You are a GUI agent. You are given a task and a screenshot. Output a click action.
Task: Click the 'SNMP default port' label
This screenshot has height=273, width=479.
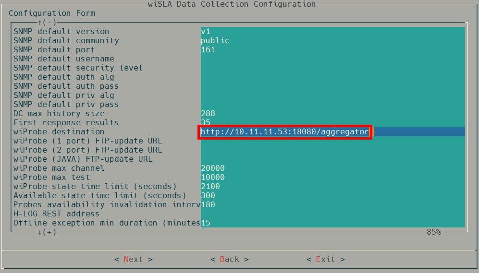coord(54,50)
